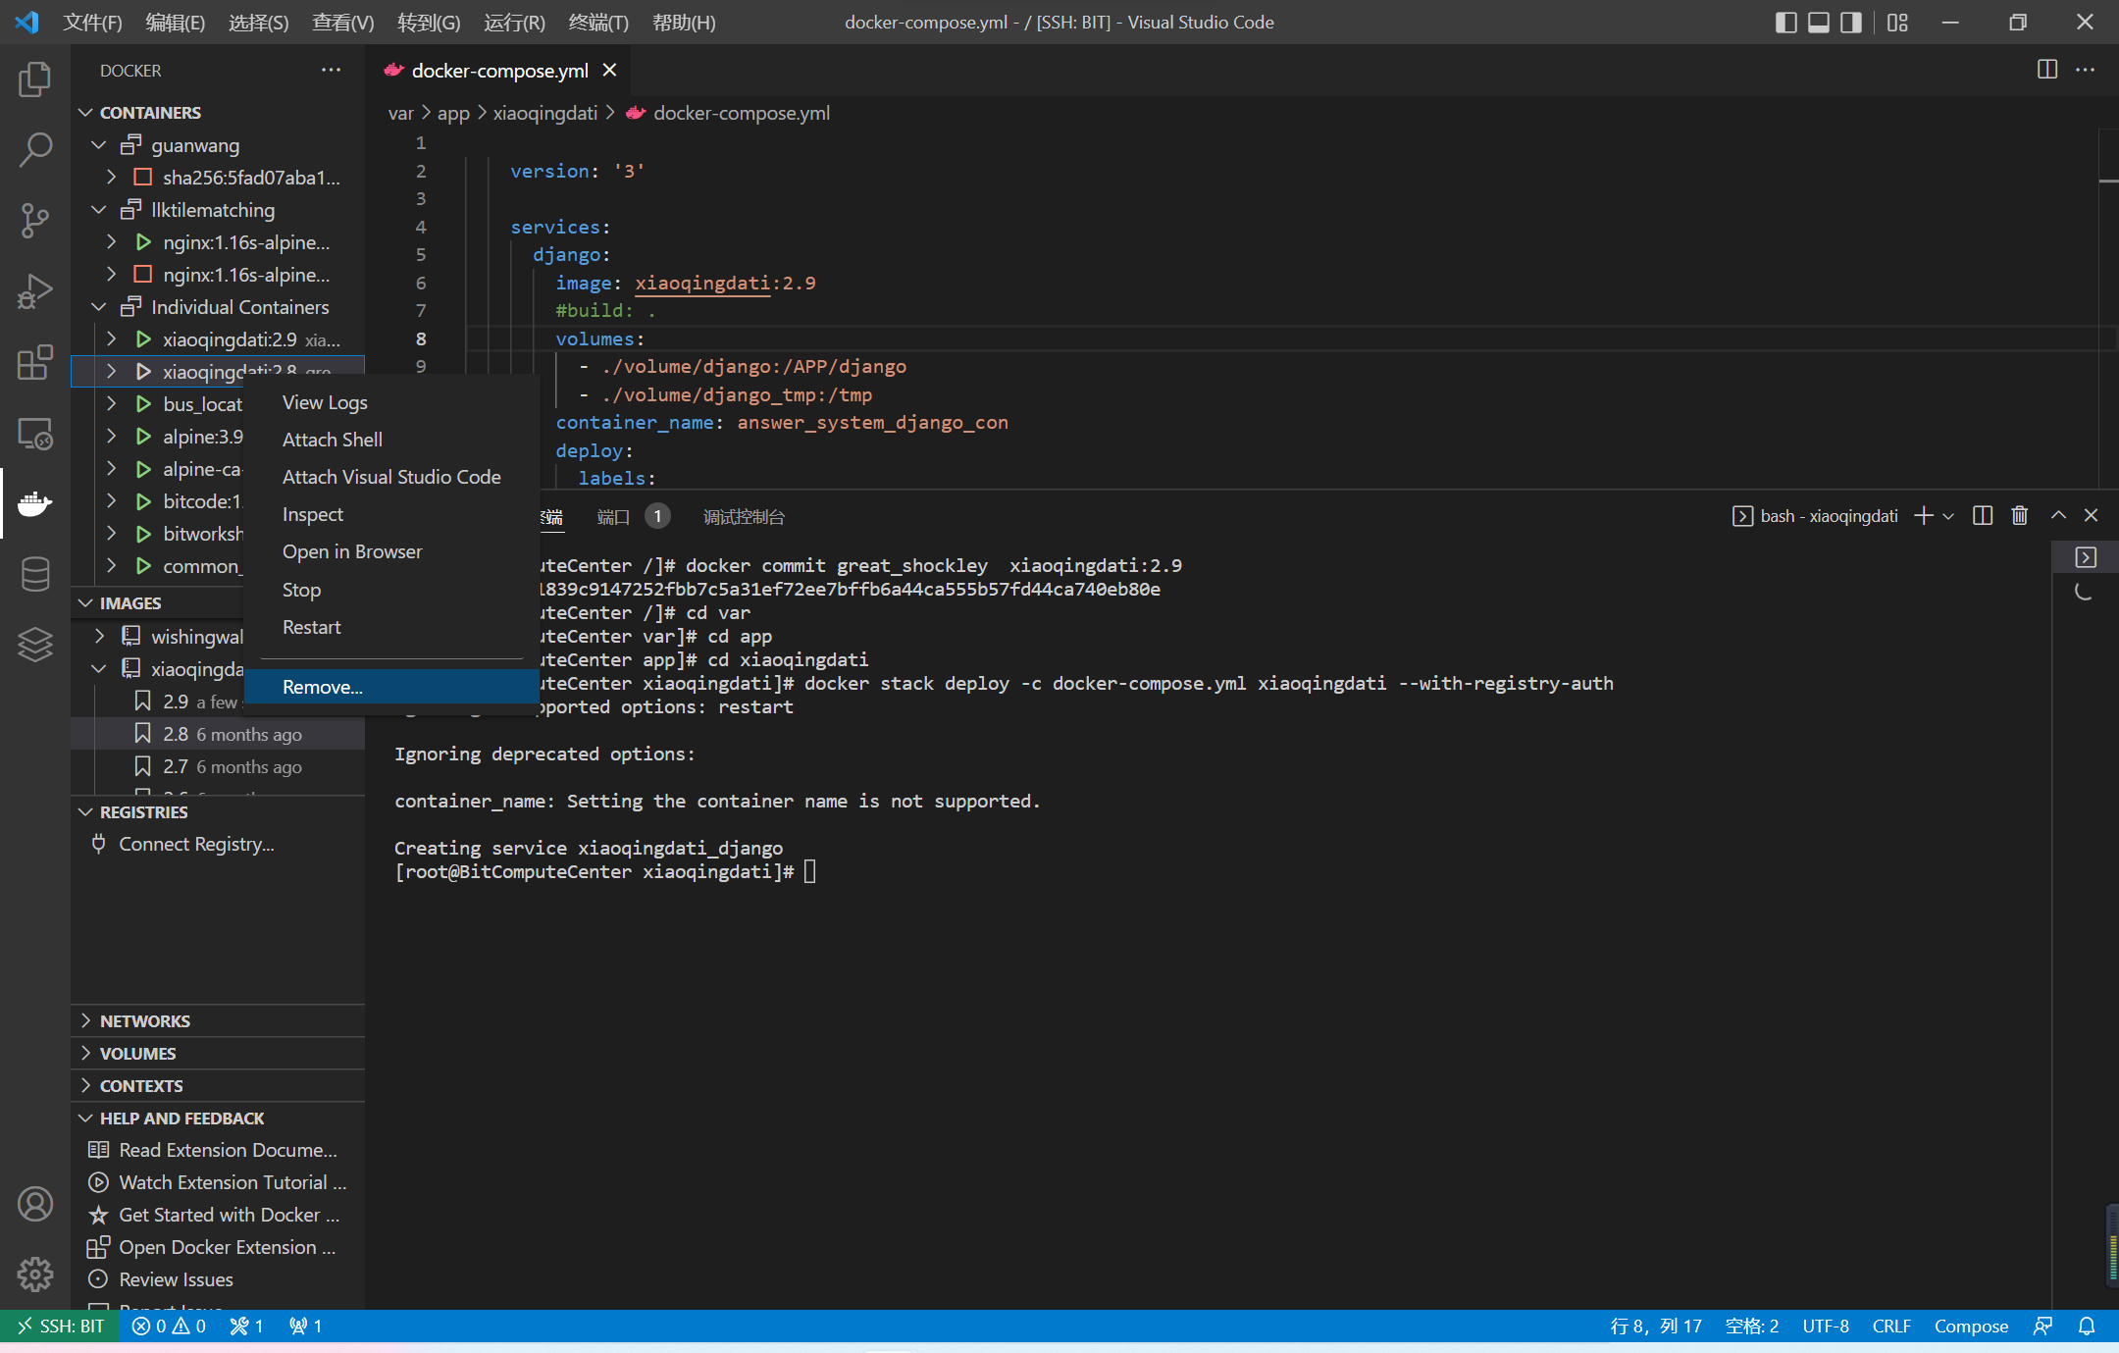2119x1353 pixels.
Task: Open Source Control view
Action: [x=35, y=221]
